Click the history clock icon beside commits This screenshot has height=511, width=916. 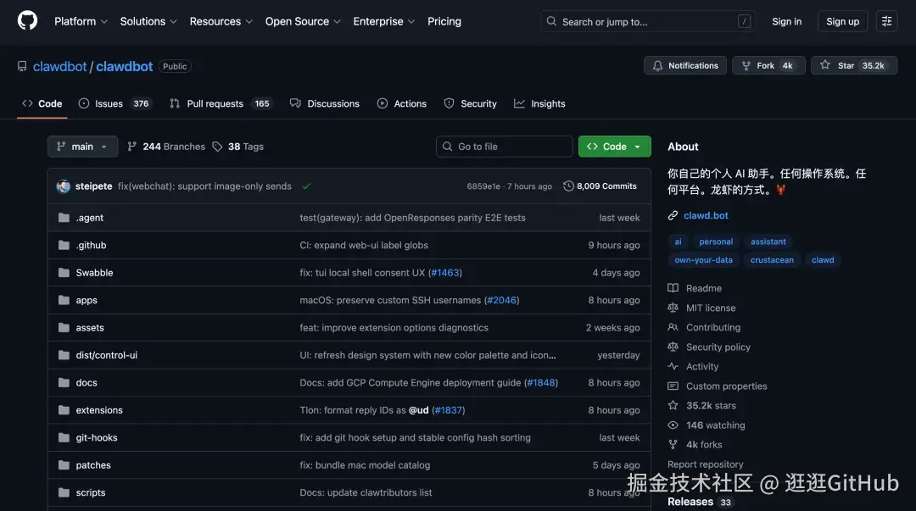(568, 186)
